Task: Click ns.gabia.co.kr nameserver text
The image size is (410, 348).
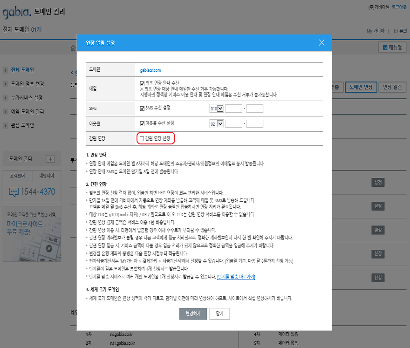Action: [122, 334]
